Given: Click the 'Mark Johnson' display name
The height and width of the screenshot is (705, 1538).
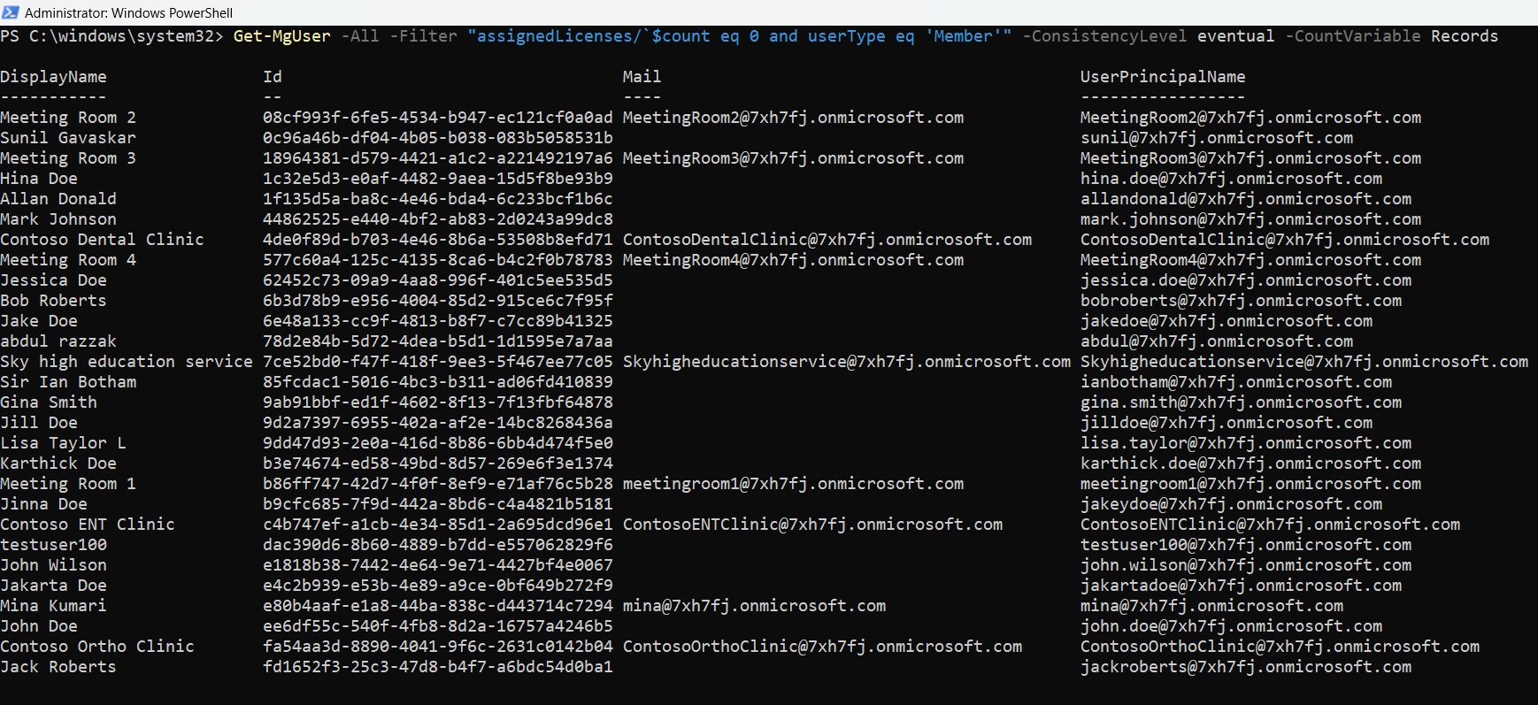Looking at the screenshot, I should click(x=58, y=219).
